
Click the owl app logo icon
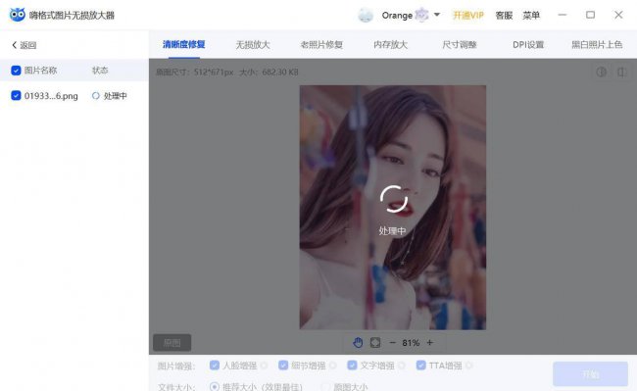(x=17, y=15)
